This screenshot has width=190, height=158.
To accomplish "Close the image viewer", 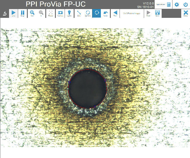I will (x=186, y=13).
